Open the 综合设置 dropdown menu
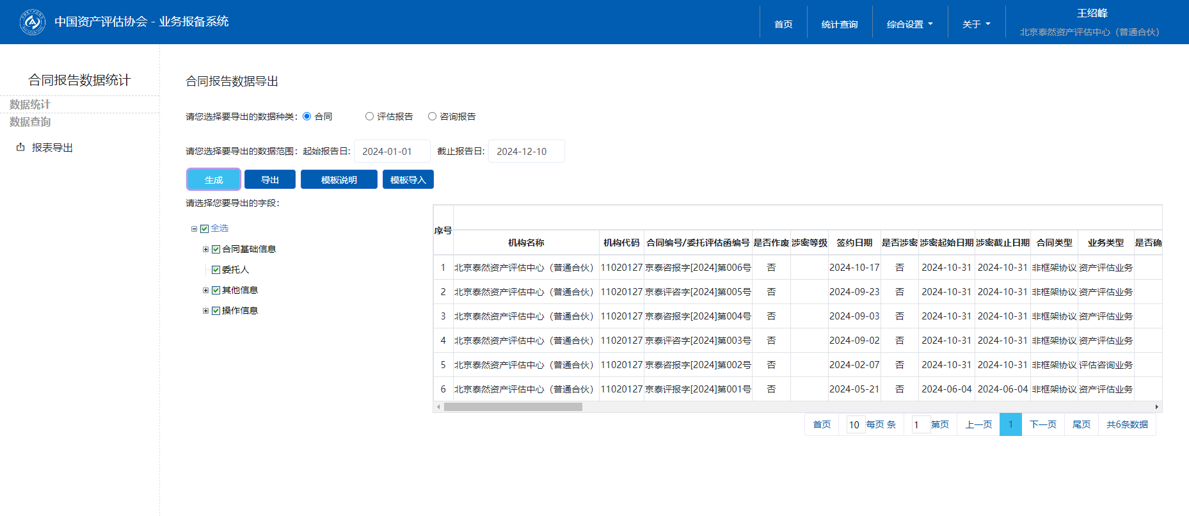 (x=909, y=24)
